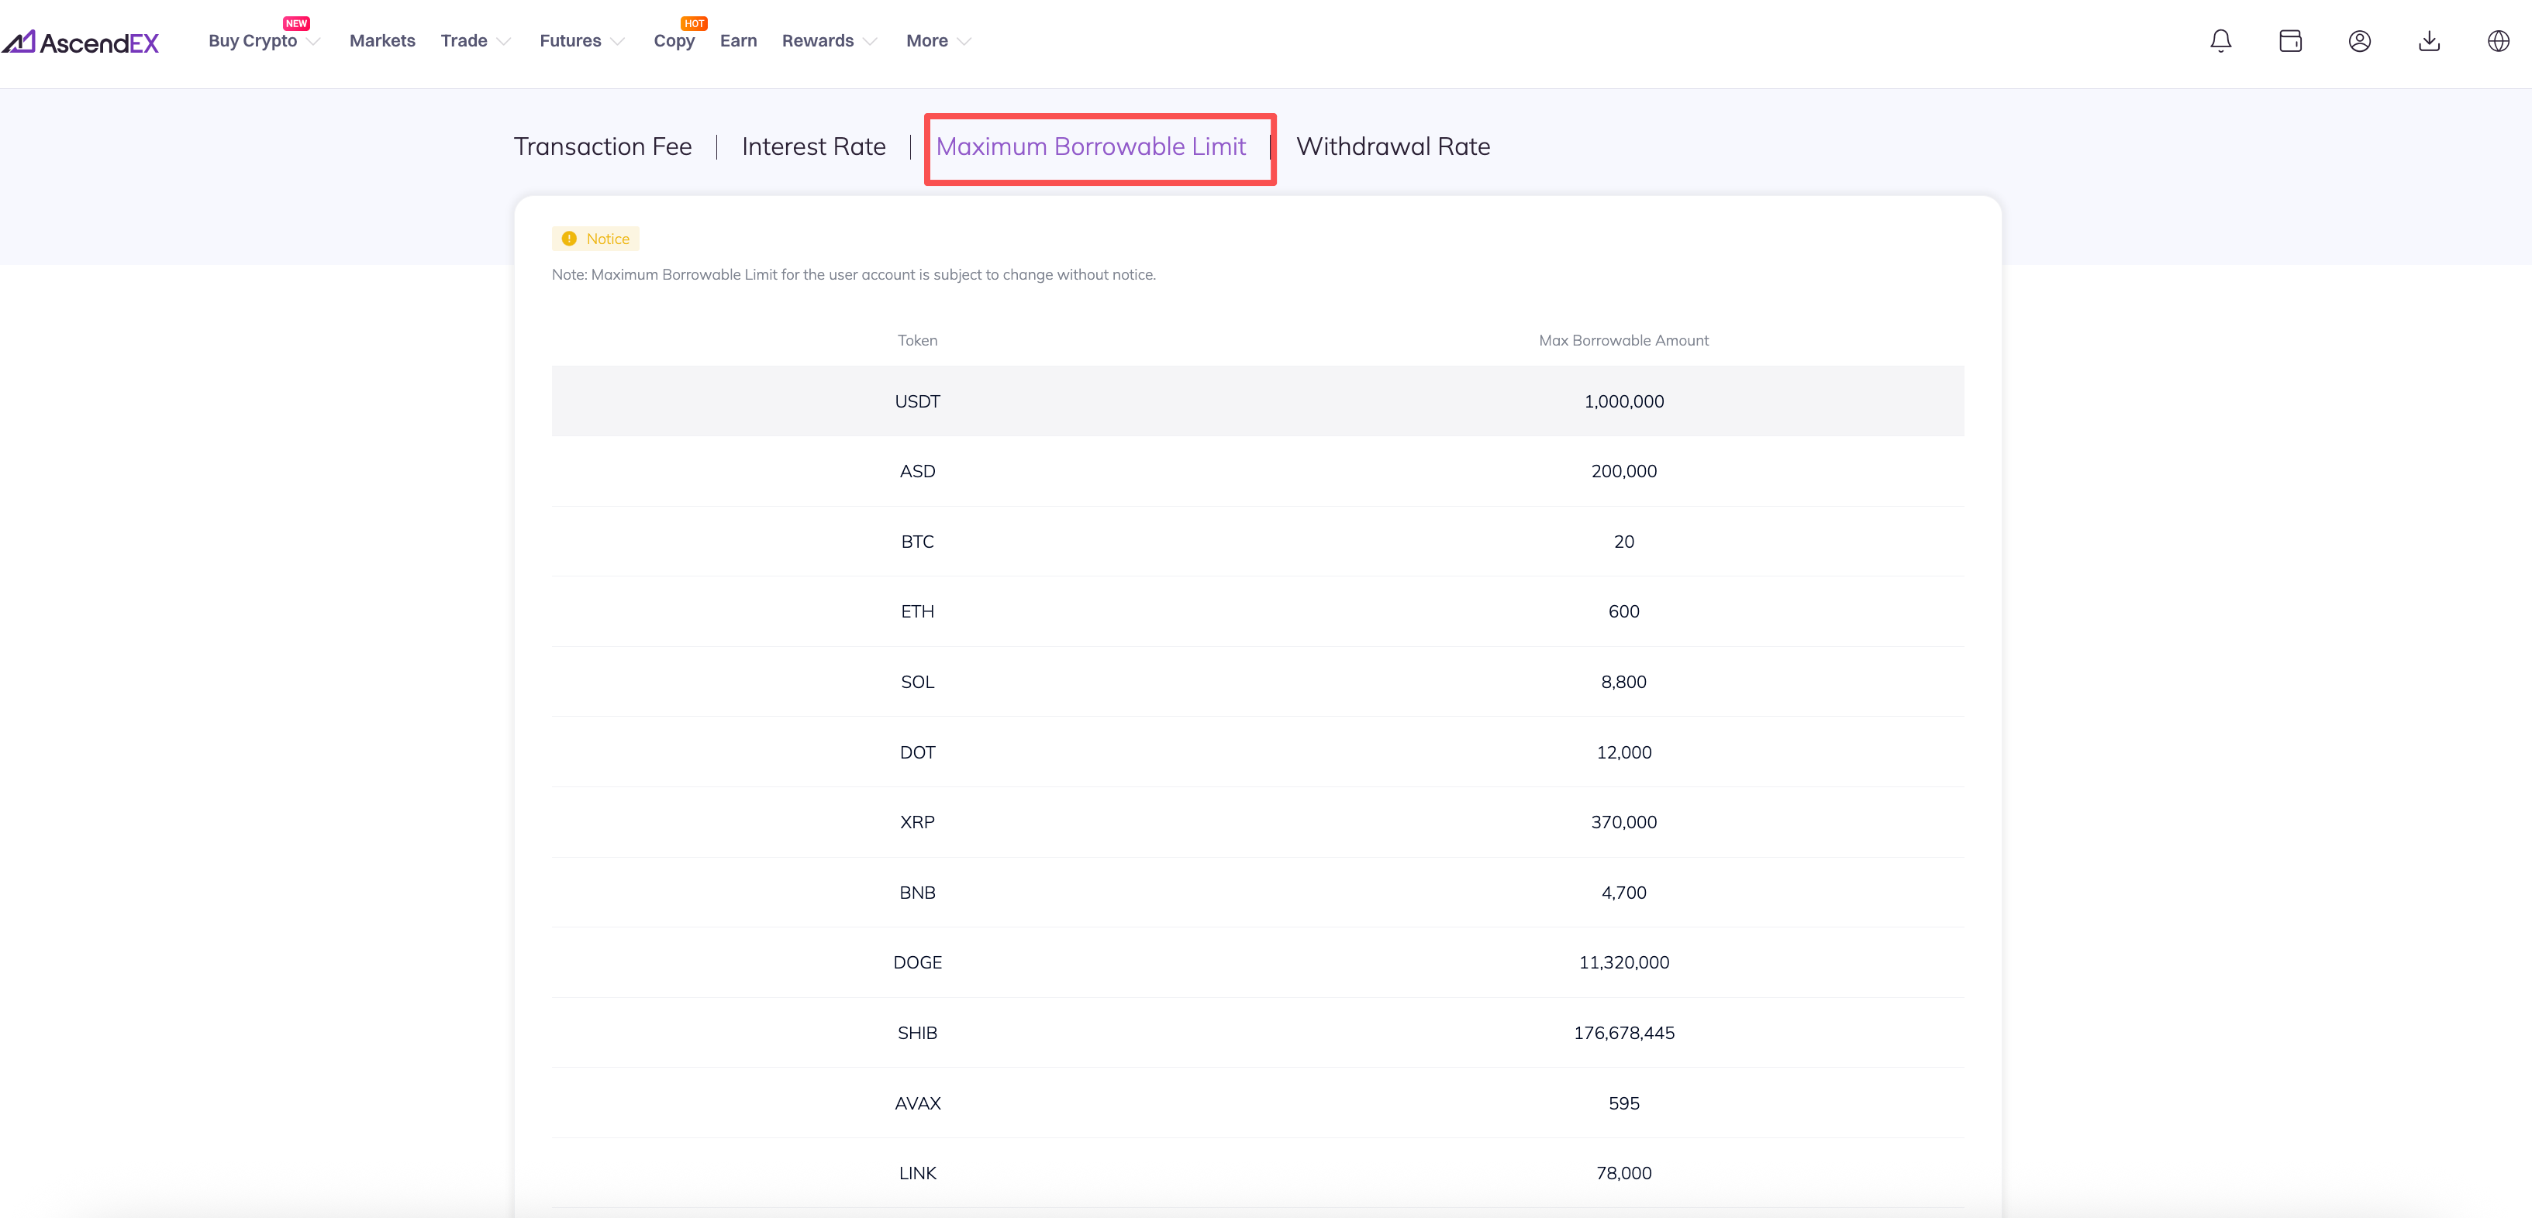The image size is (2532, 1218).
Task: Open the globe language selector icon
Action: tap(2498, 41)
